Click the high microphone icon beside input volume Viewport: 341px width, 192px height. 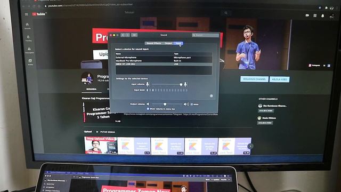point(185,84)
